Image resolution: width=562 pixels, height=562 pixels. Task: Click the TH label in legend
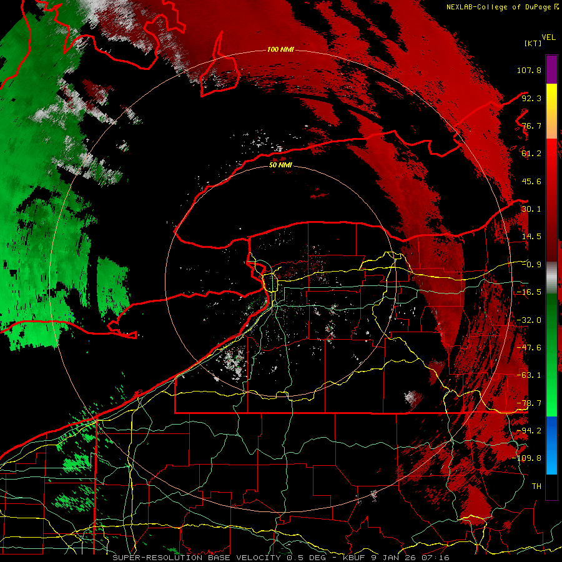click(536, 486)
